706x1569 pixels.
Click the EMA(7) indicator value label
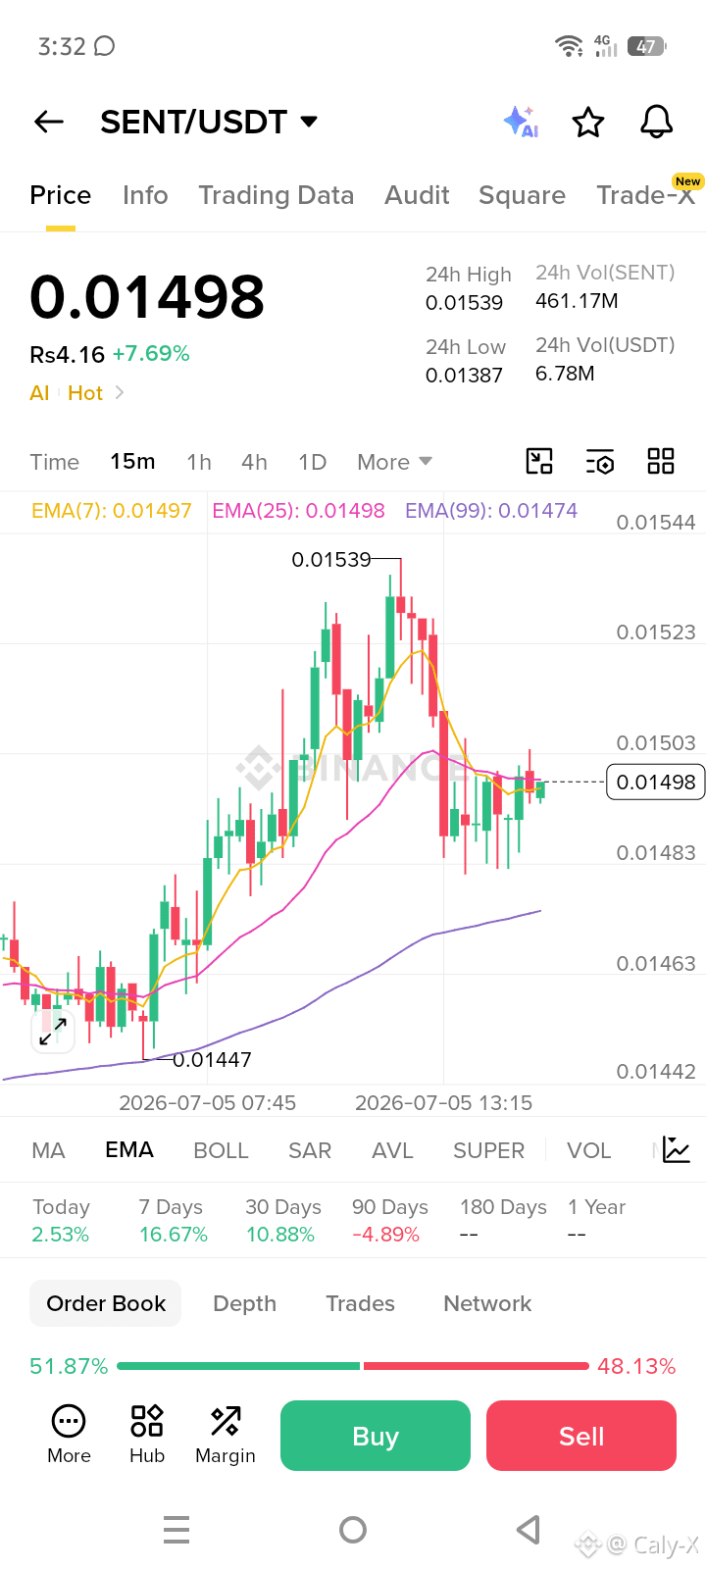[x=112, y=511]
